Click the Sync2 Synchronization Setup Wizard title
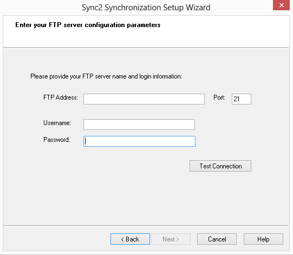The image size is (293, 255). tap(146, 8)
